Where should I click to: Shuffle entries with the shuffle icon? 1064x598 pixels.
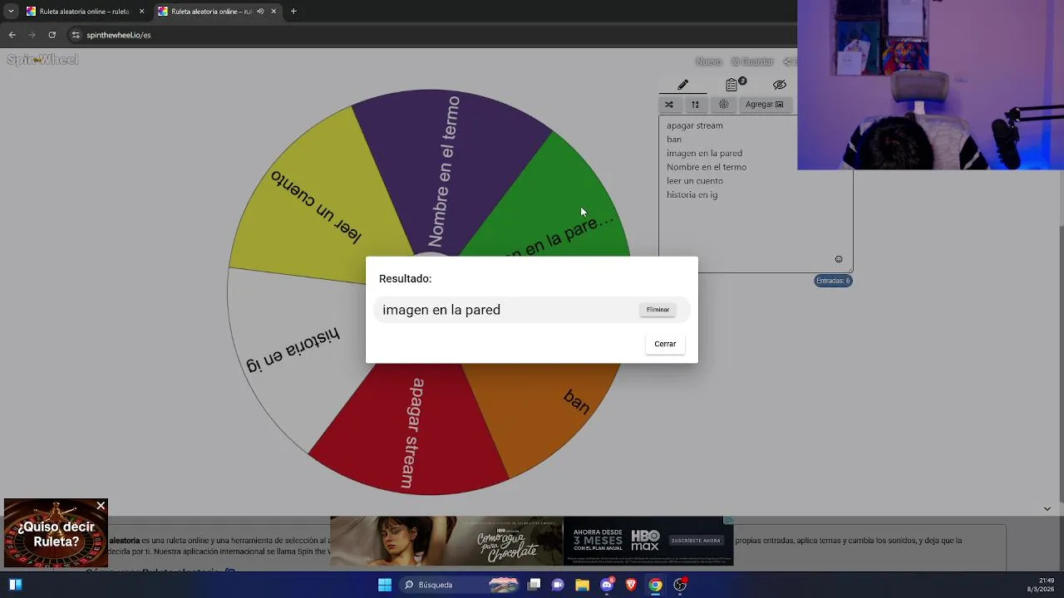[669, 105]
